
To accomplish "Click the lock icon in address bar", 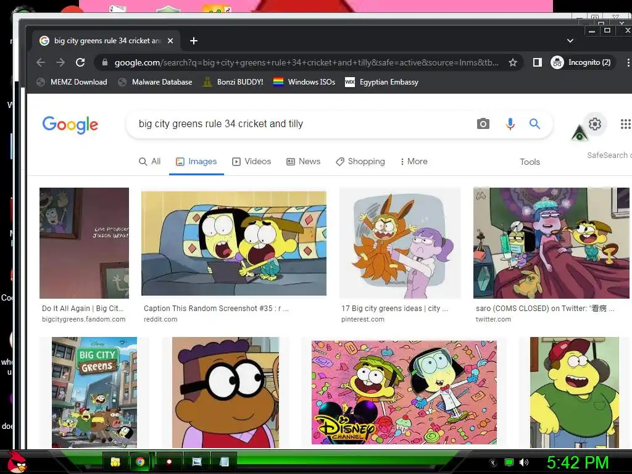I will point(105,62).
